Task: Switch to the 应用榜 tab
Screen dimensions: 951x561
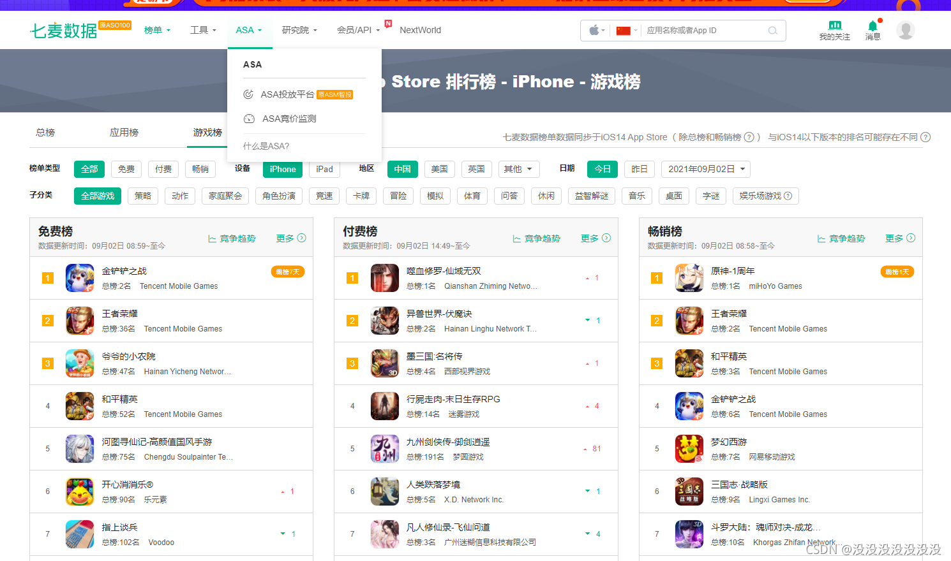Action: [x=124, y=132]
